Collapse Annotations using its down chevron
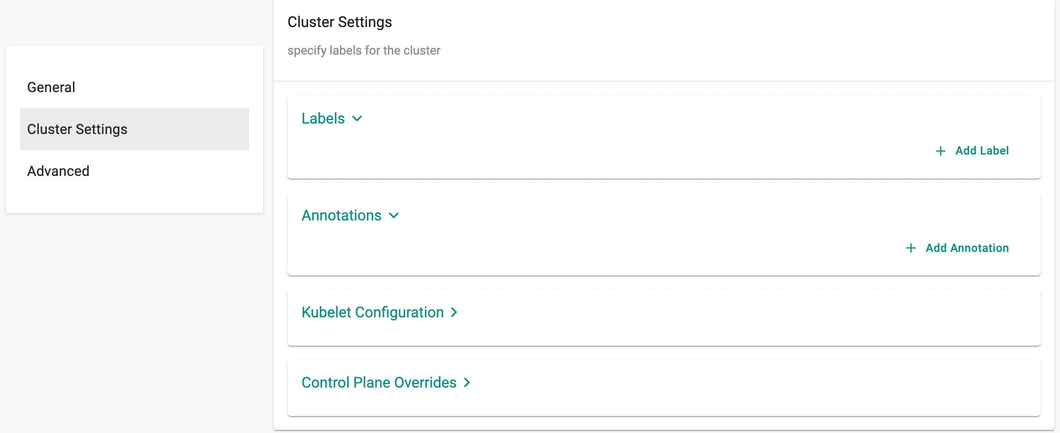The width and height of the screenshot is (1060, 433). 394,216
